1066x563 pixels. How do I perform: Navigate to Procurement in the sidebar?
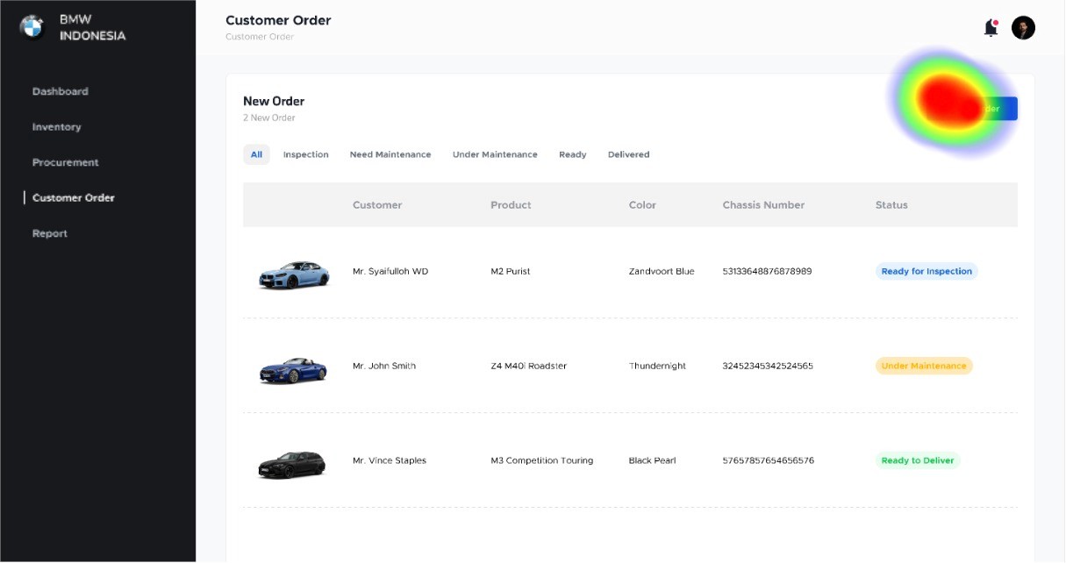66,162
